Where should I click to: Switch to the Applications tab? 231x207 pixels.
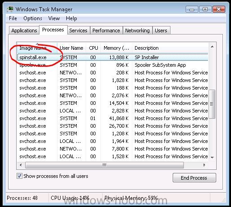coord(24,30)
